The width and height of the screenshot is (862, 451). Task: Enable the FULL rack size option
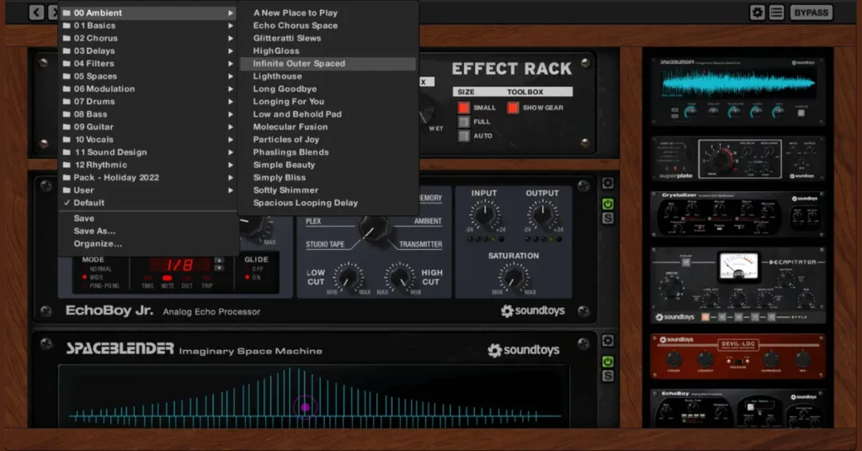463,122
